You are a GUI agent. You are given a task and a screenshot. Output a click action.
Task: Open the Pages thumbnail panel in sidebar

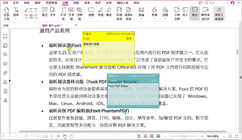(x=5, y=45)
